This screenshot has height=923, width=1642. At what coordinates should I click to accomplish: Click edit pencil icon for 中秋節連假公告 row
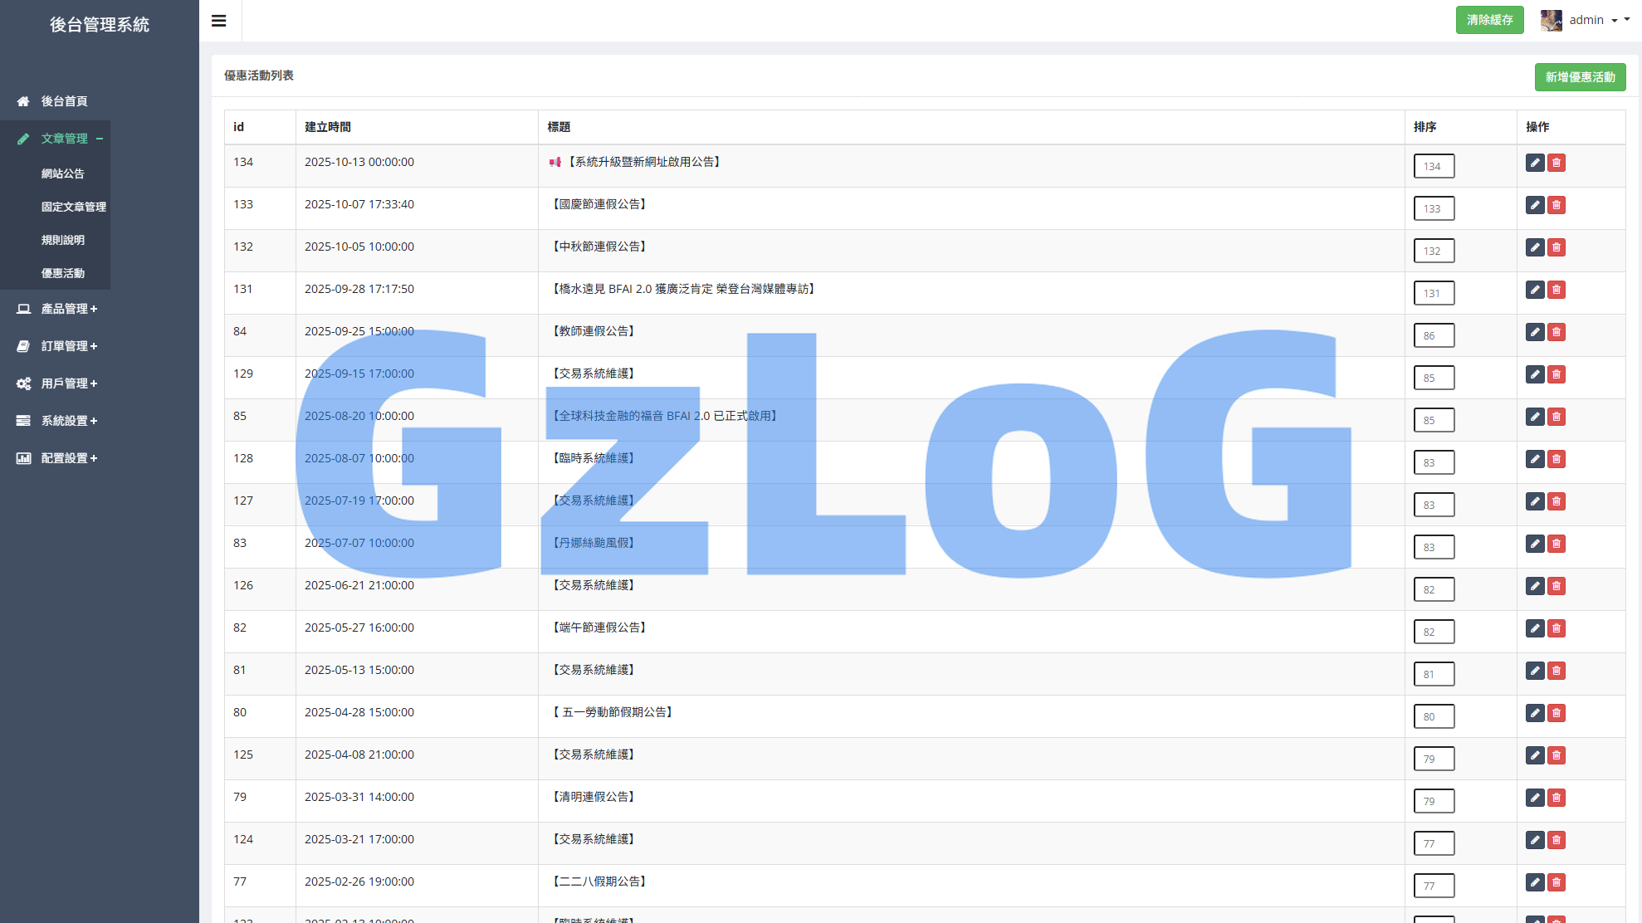pos(1534,247)
